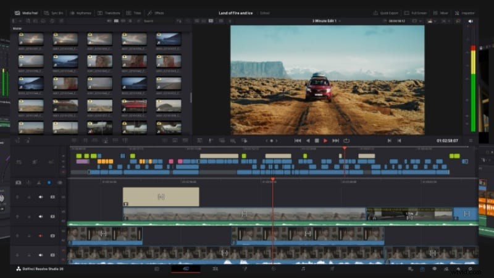Open the viewer safe area dropdown
Image resolution: width=494 pixels, height=278 pixels.
click(416, 21)
